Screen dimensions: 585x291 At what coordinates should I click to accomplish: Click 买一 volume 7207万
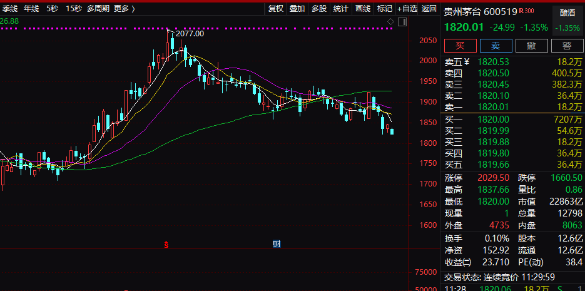[568, 120]
